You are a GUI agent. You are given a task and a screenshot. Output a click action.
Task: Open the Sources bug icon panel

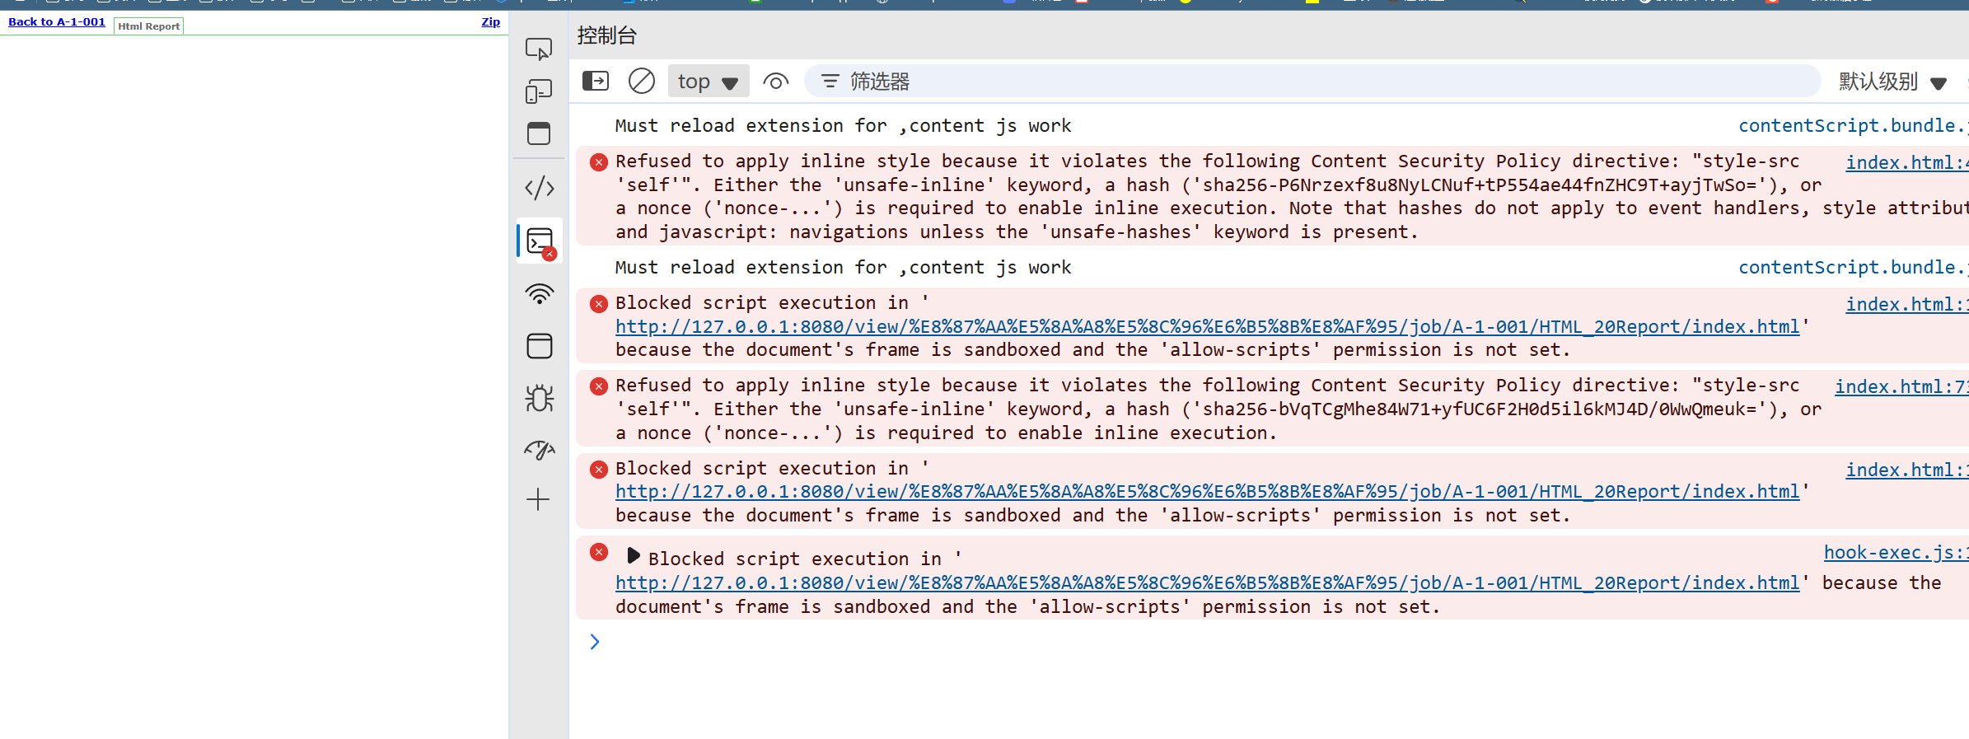pyautogui.click(x=539, y=399)
